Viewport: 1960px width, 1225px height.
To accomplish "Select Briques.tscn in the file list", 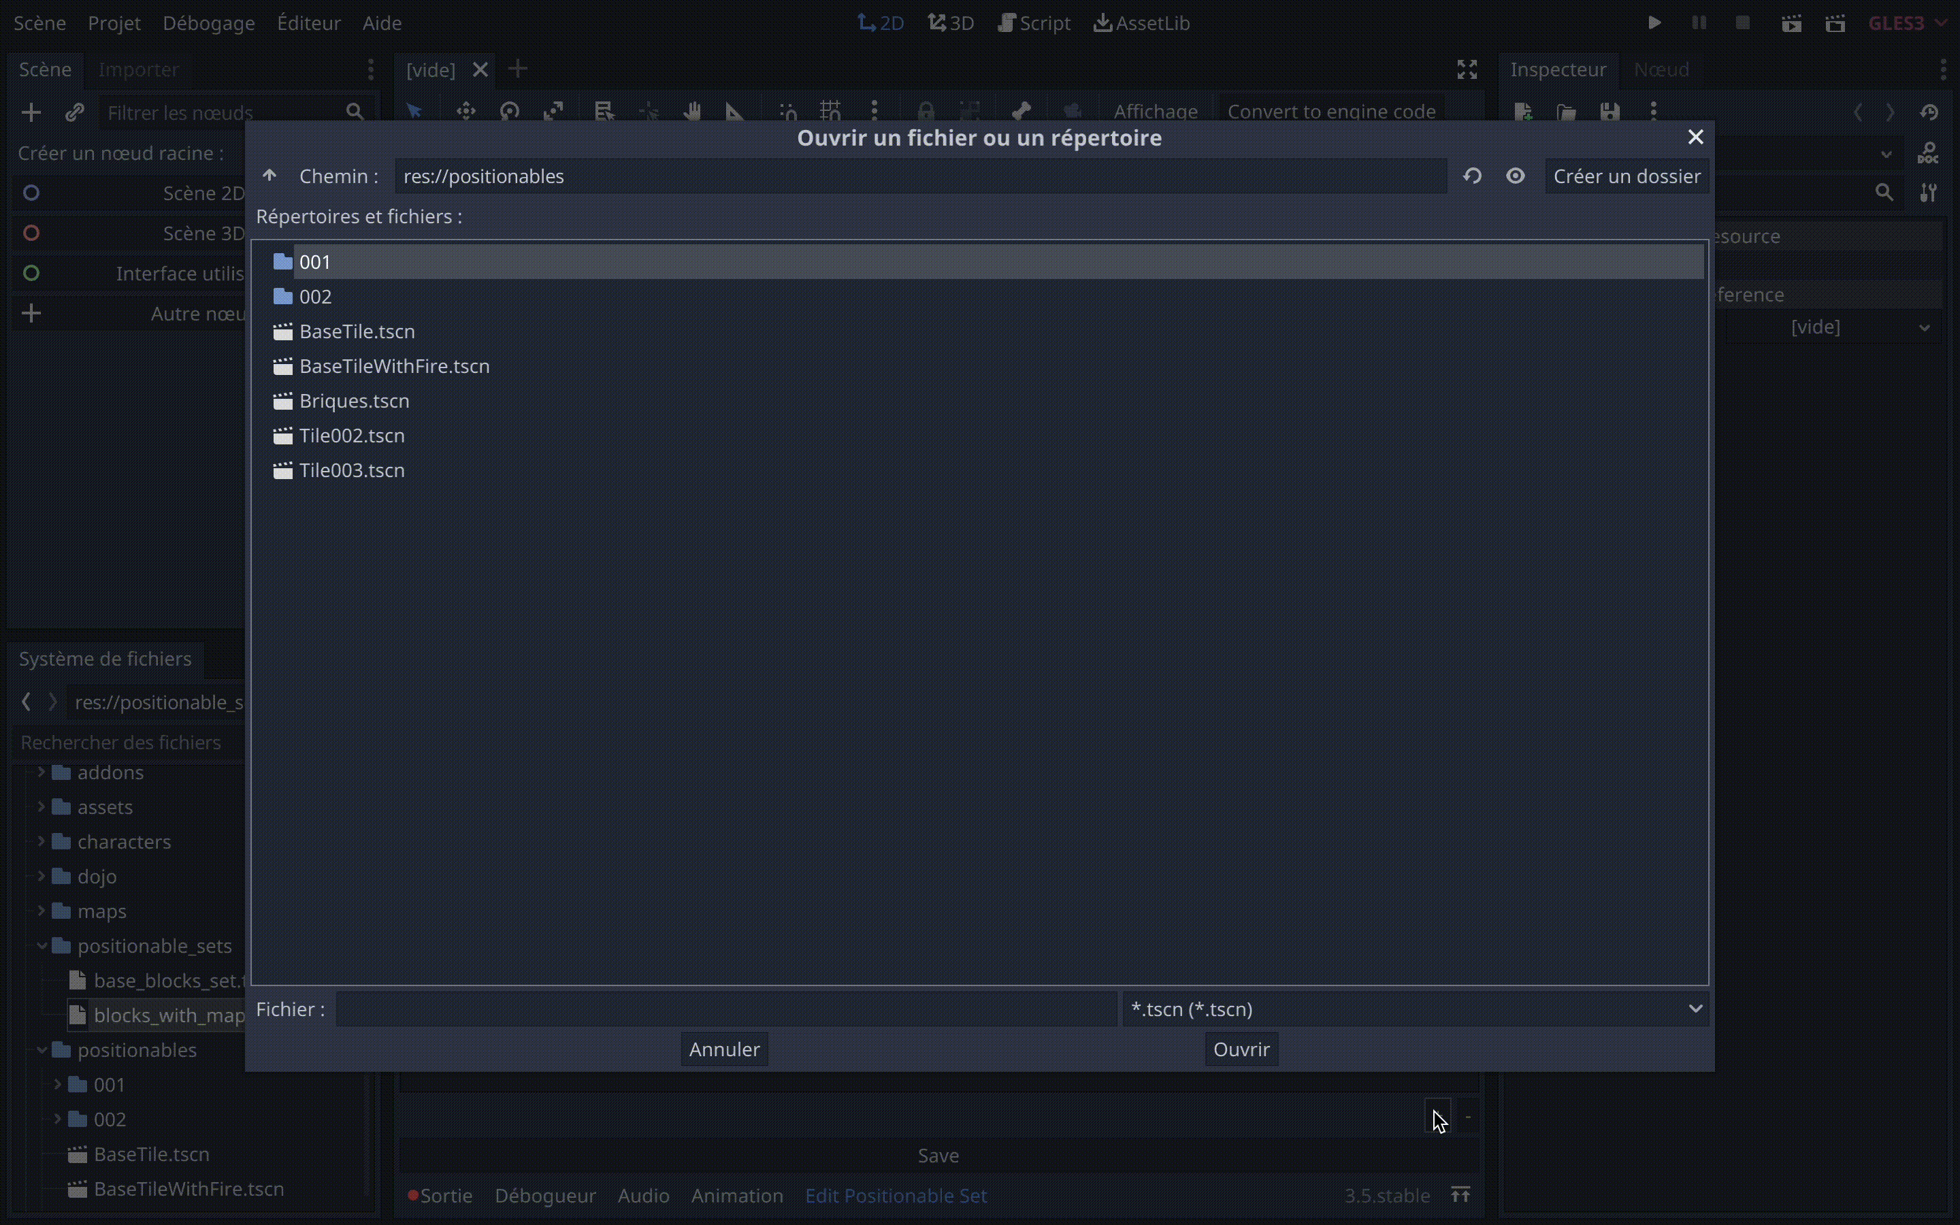I will [x=988, y=401].
